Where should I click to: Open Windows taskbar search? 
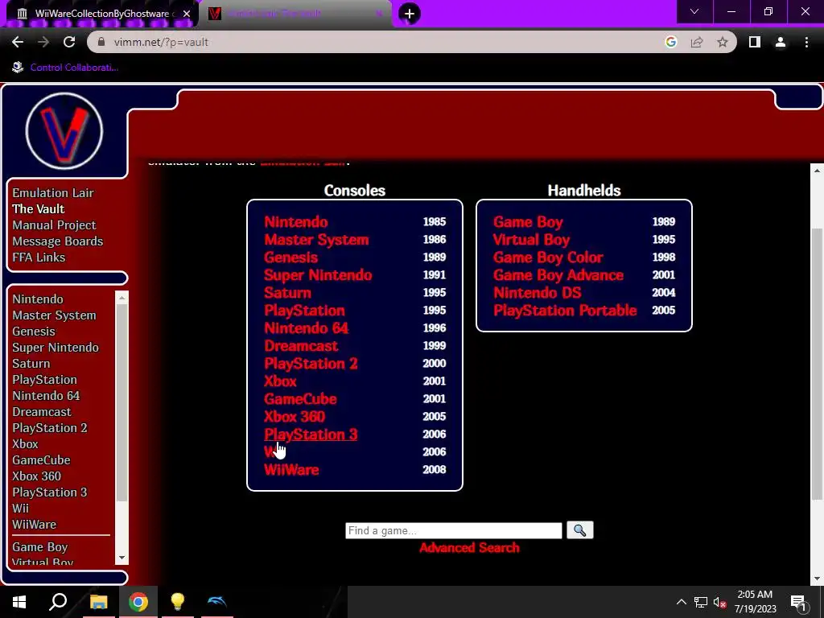click(x=58, y=602)
